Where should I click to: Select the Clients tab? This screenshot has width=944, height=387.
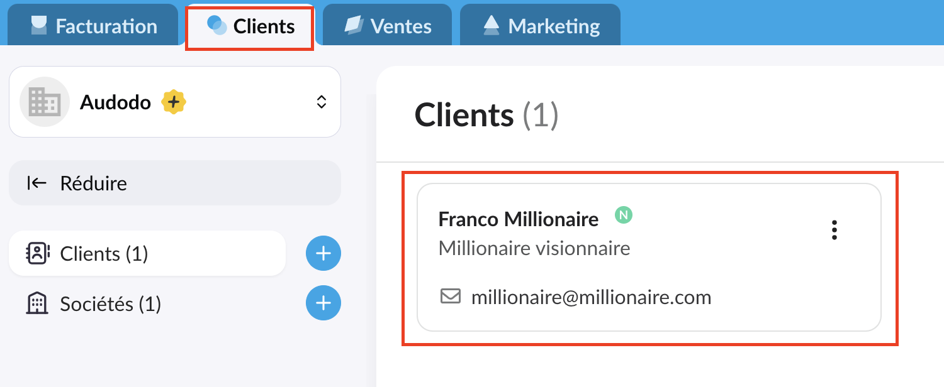(250, 26)
